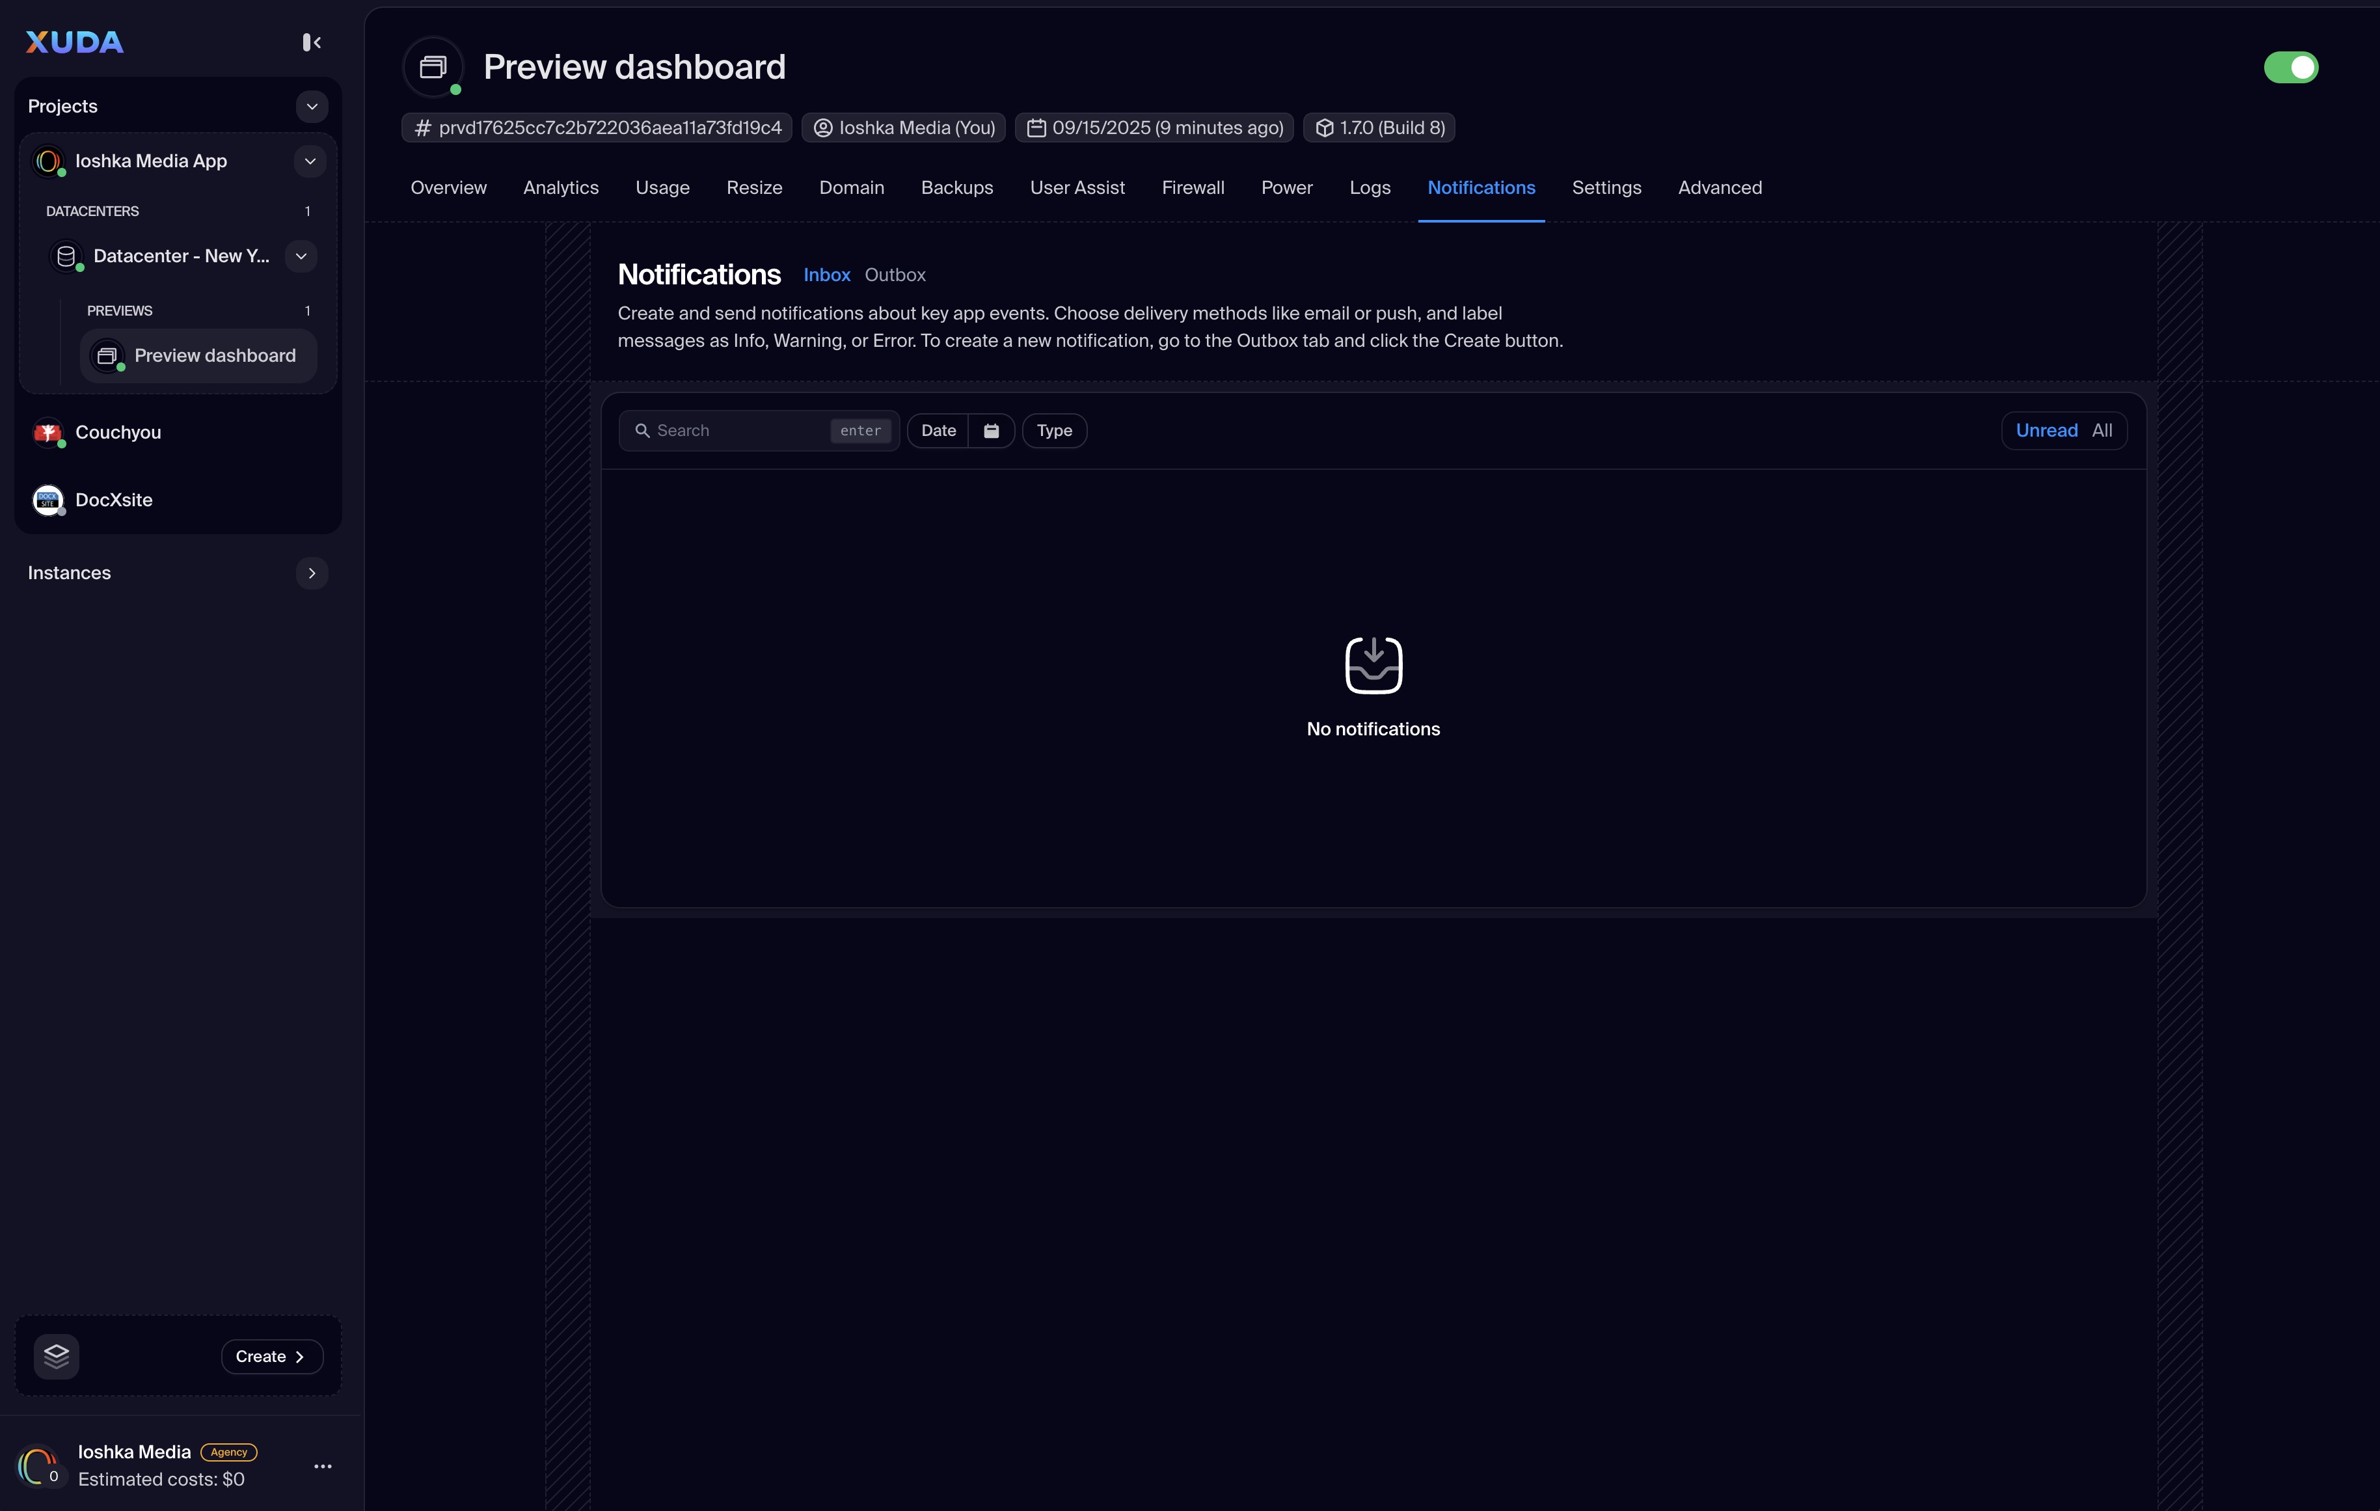Switch to the Firewall tab
The width and height of the screenshot is (2380, 1511).
tap(1192, 188)
